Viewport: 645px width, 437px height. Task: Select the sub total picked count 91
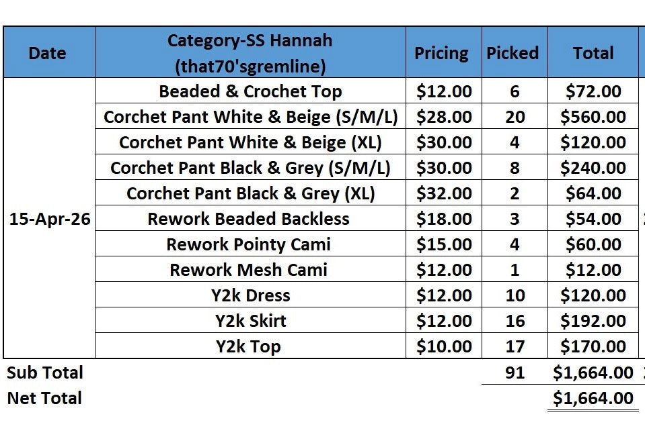515,372
